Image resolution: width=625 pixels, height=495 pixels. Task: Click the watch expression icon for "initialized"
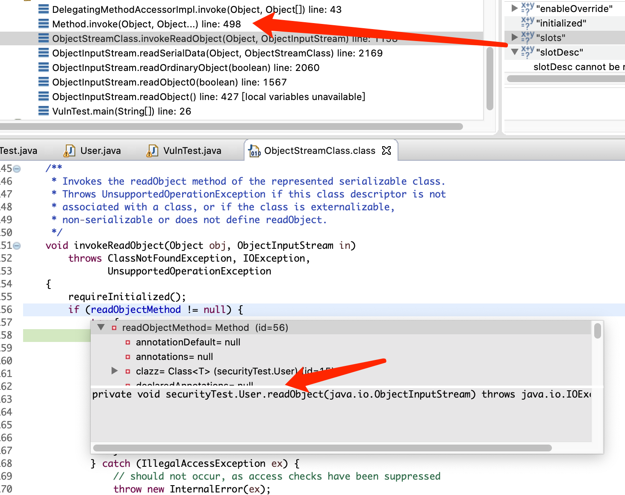pos(528,23)
